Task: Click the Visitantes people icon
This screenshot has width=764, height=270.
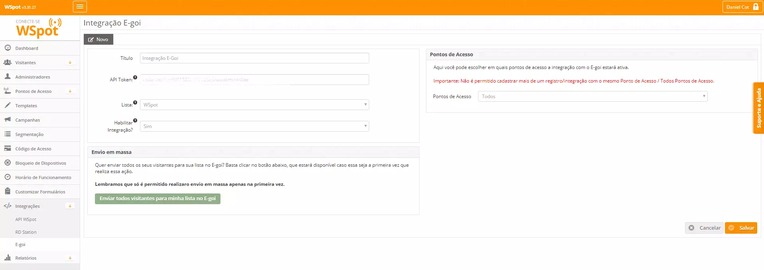Action: [8, 62]
